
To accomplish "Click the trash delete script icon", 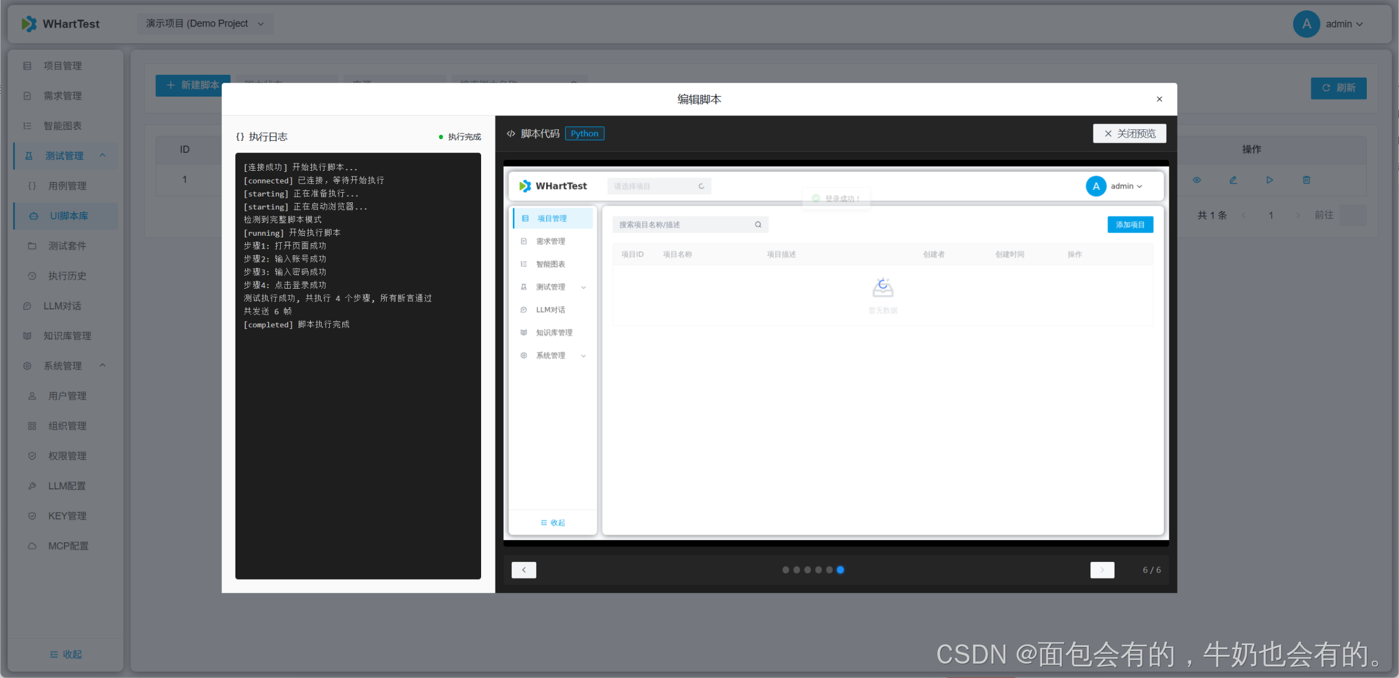I will tap(1306, 180).
